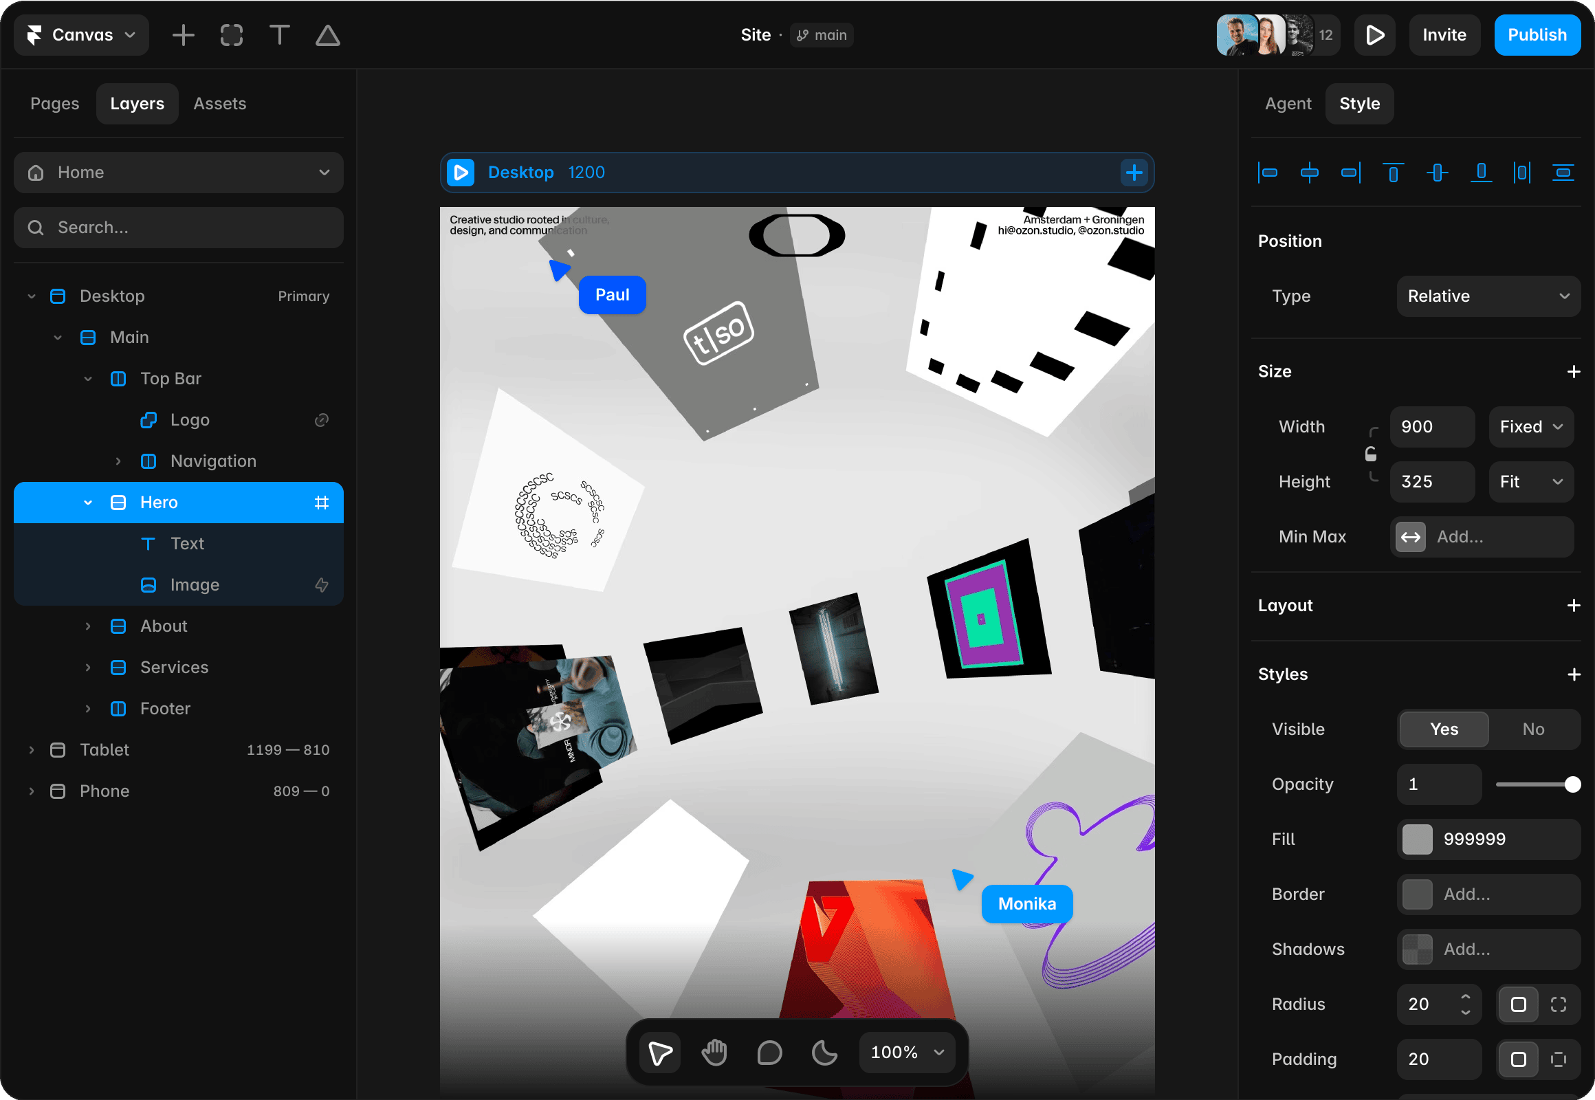Adjust the Opacity slider handle
This screenshot has width=1595, height=1100.
(x=1572, y=784)
